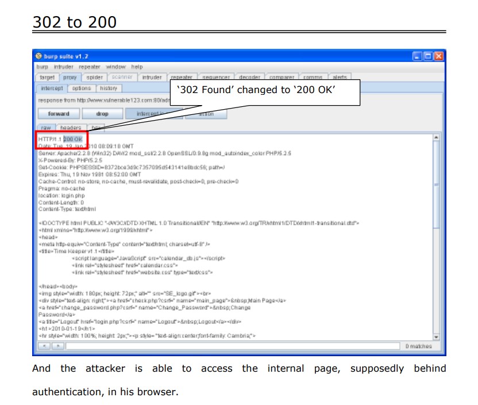Click the 'X-Powered-By: PHP/5.2.5' header line
Viewport: 478px width, 405px height.
70,160
